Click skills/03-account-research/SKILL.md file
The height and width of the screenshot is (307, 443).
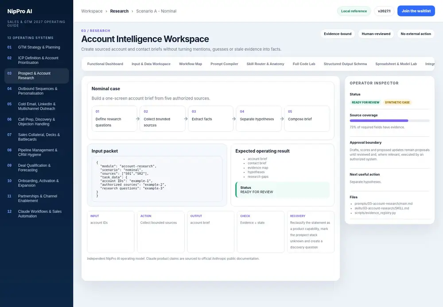(382, 208)
